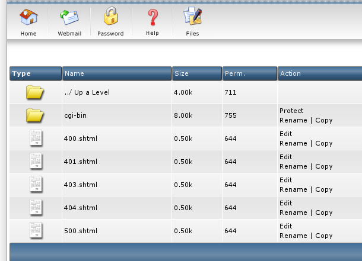
Task: Open the 404.shtml file name
Action: pyautogui.click(x=81, y=208)
